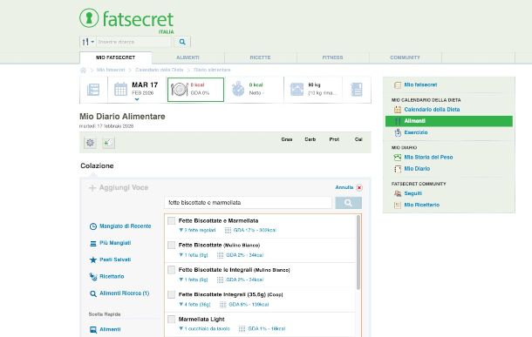Image resolution: width=532 pixels, height=337 pixels.
Task: Open Mia Storia del Peso
Action: pyautogui.click(x=428, y=158)
